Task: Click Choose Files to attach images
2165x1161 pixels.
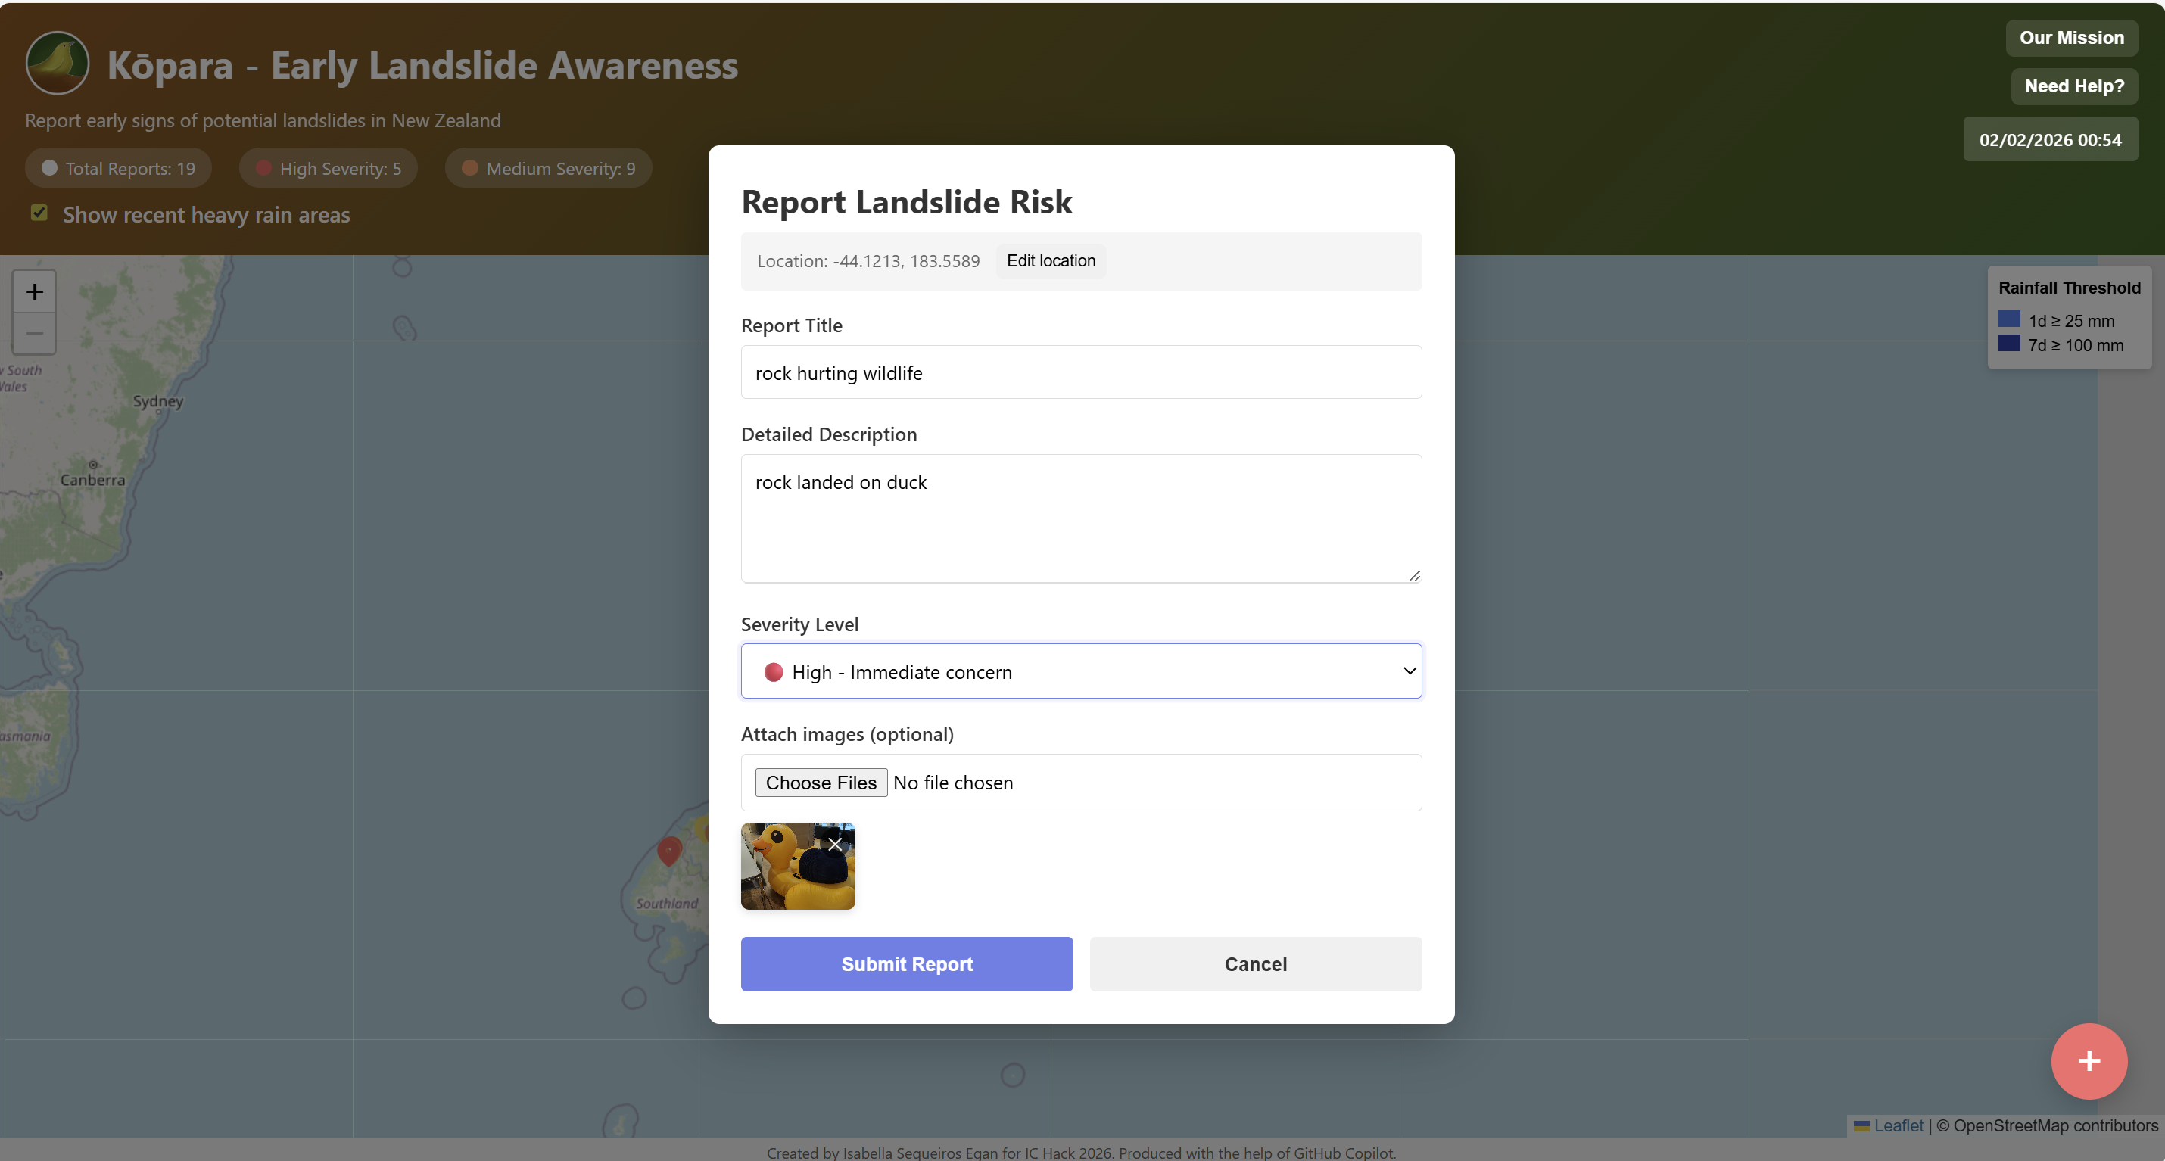Action: click(x=821, y=782)
